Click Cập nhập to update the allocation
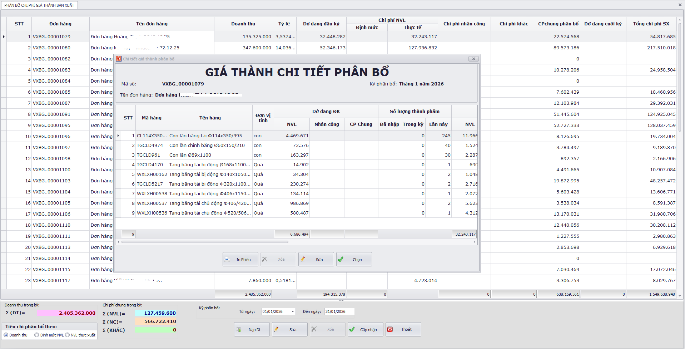The height and width of the screenshot is (349, 685). (365, 329)
